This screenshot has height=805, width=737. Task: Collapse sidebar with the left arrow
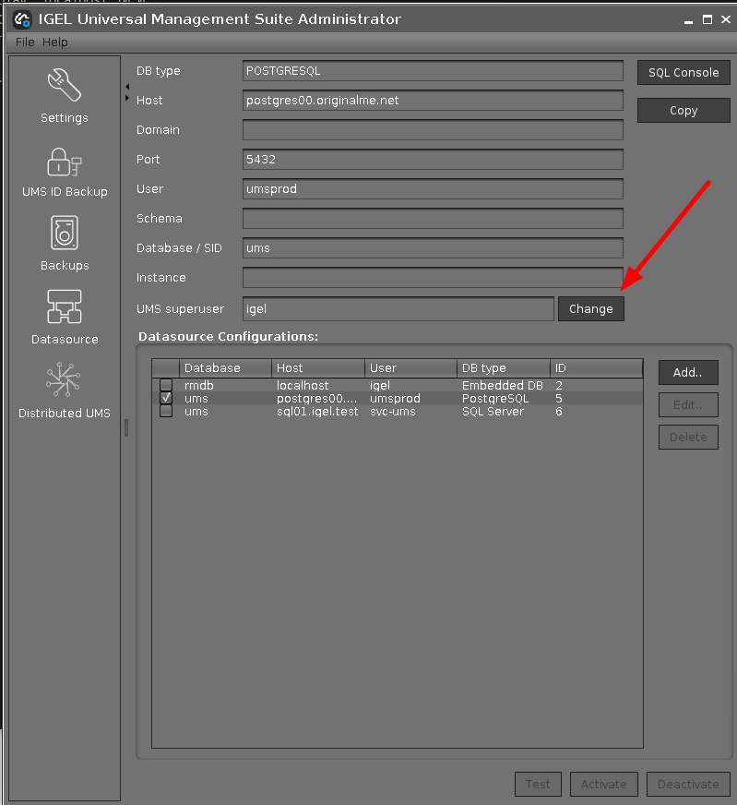coord(126,87)
